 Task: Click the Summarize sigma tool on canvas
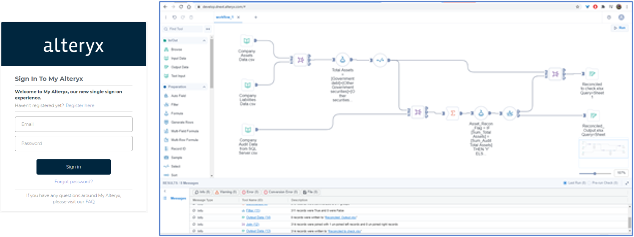click(x=453, y=113)
